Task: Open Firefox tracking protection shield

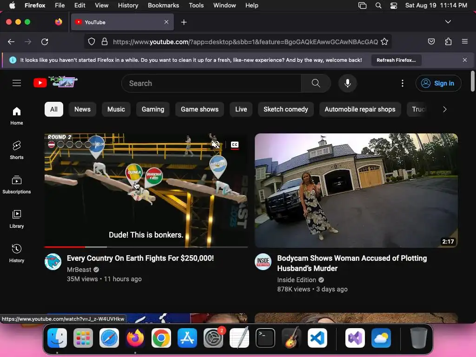Action: tap(92, 41)
